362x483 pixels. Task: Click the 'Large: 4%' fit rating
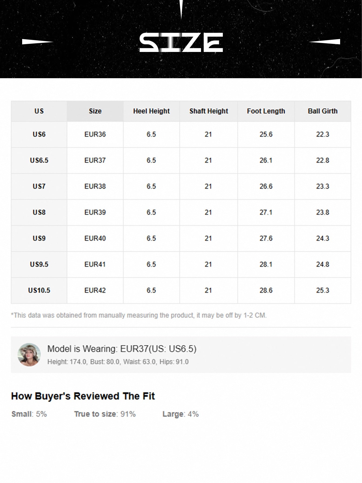point(180,414)
